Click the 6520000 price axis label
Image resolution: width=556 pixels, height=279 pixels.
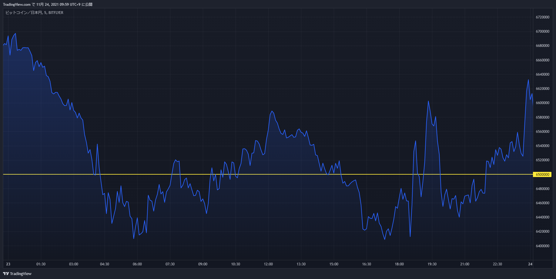[x=542, y=160]
